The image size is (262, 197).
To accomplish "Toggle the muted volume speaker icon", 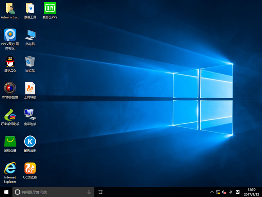I will point(224,192).
